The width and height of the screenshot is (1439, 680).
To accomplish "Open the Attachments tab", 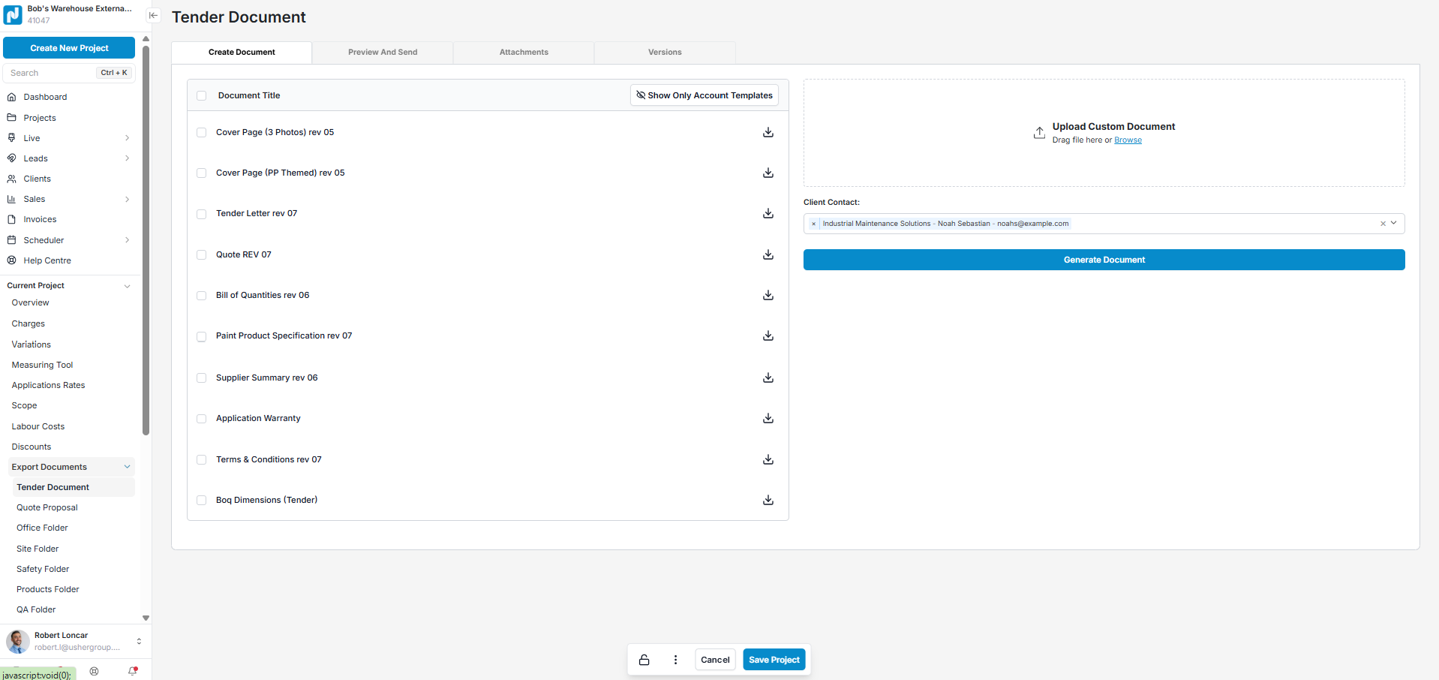I will point(524,53).
